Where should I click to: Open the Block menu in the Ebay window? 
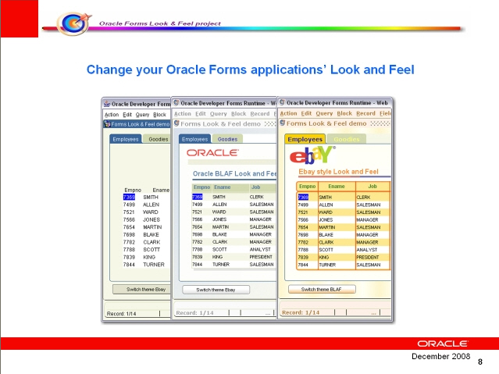click(344, 113)
